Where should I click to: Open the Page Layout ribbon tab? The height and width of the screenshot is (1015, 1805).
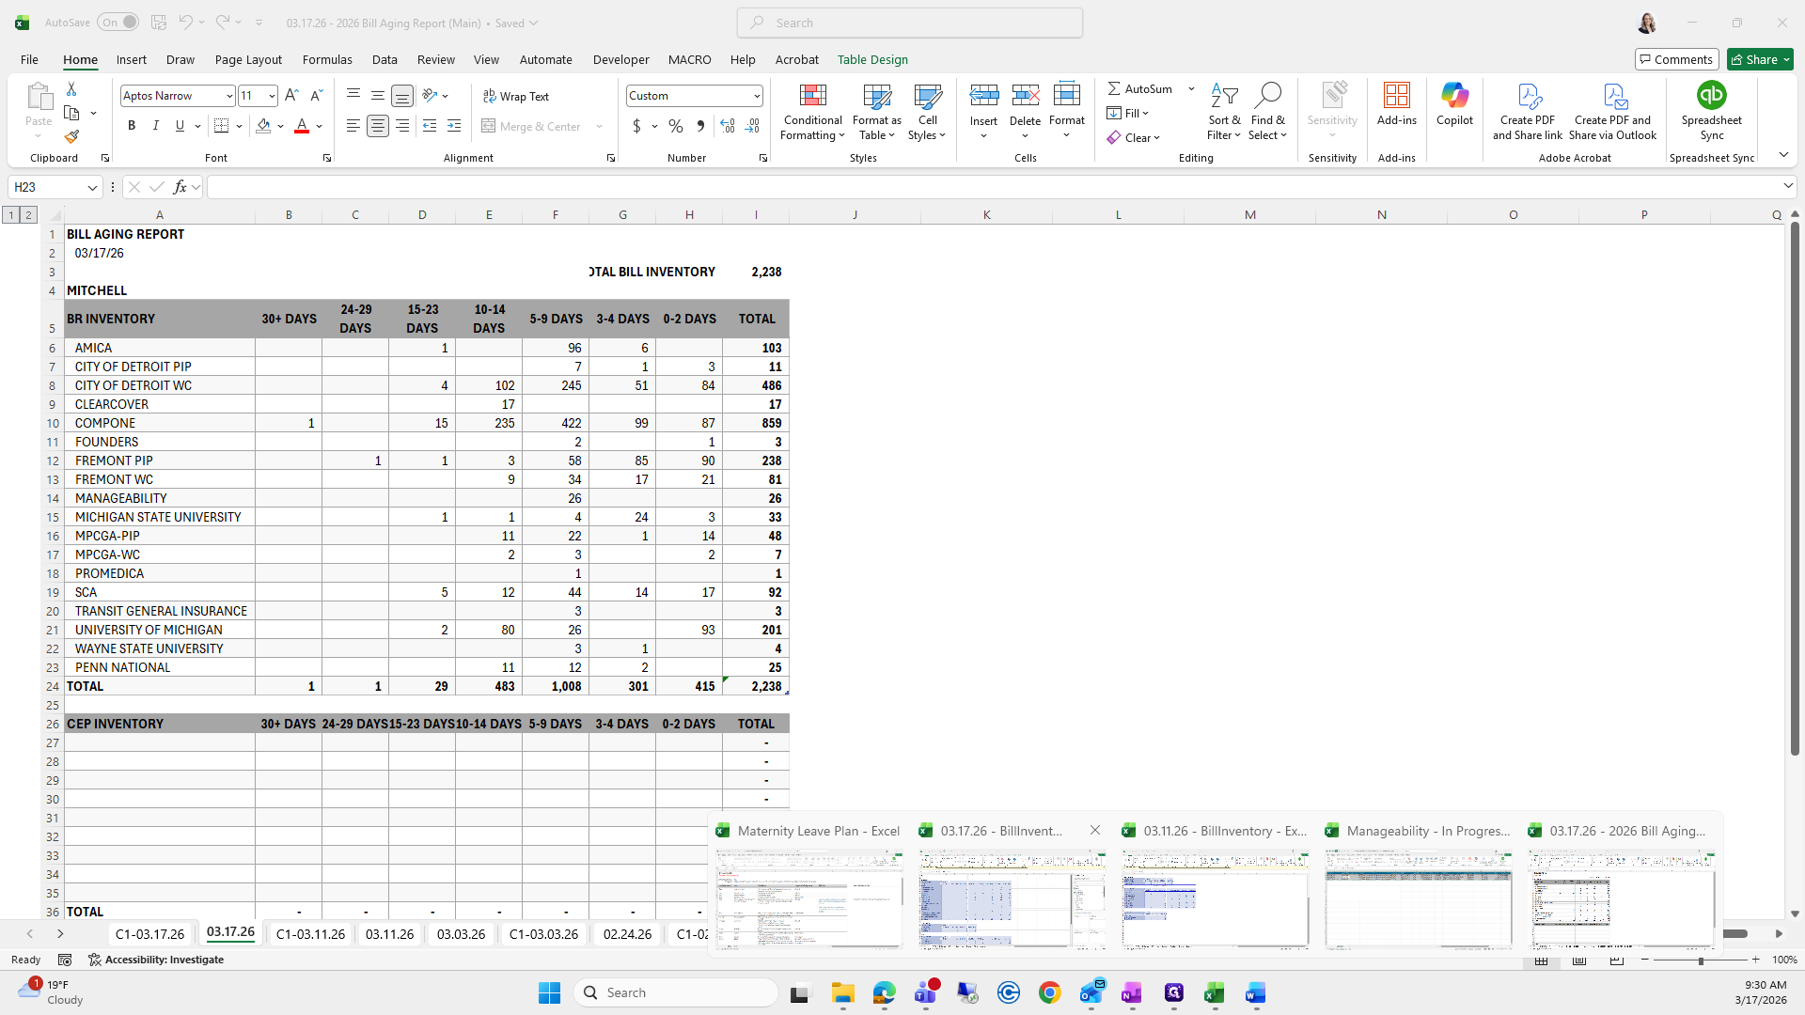[x=248, y=59]
